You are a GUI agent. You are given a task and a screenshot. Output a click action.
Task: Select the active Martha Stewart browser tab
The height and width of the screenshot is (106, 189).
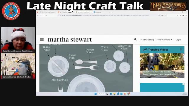[x=84, y=12]
